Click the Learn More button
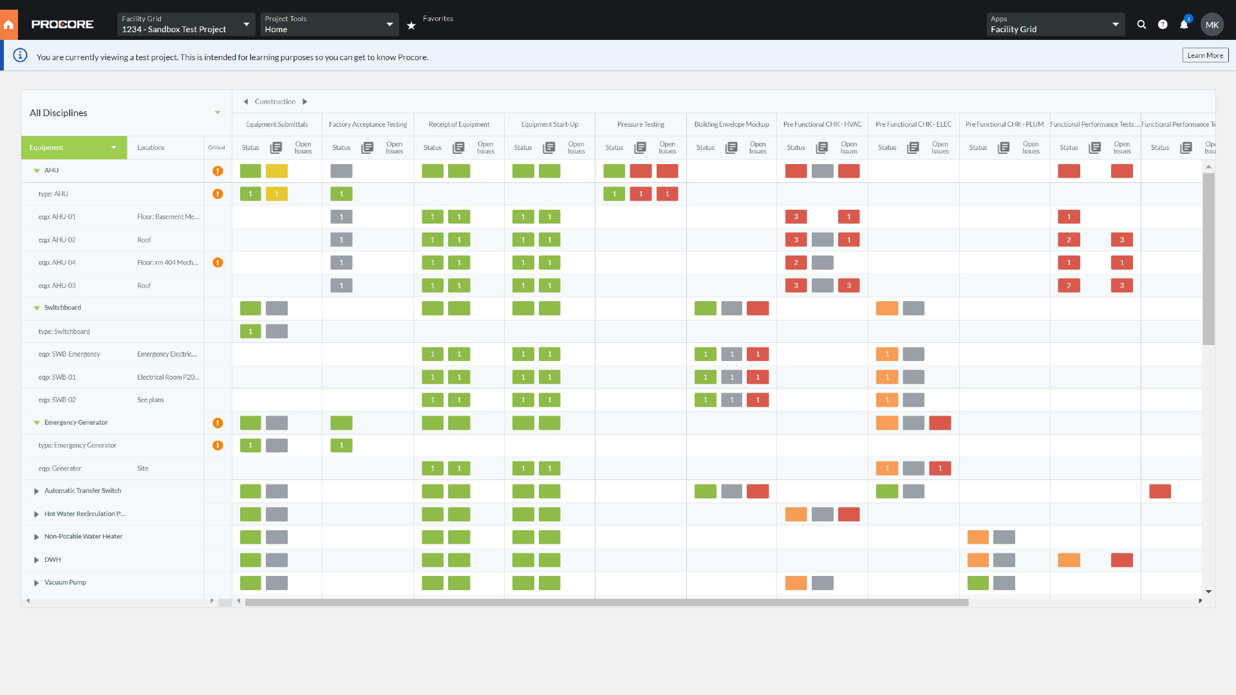Screen dimensions: 1236x695 (1205, 55)
